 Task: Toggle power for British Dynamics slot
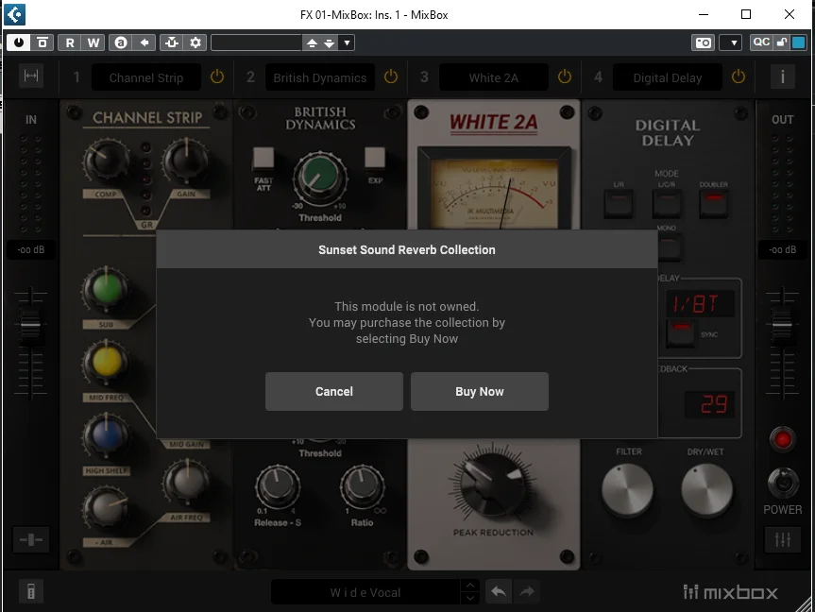point(391,76)
